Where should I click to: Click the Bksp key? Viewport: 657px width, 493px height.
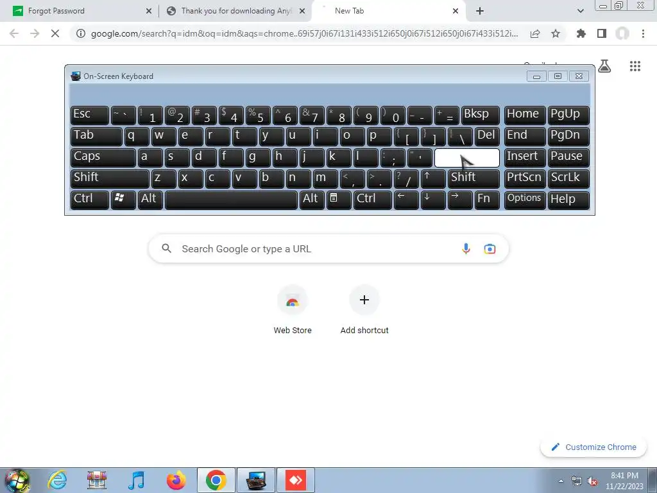tap(480, 115)
